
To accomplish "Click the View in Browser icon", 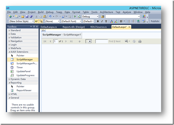I will pos(79,17).
